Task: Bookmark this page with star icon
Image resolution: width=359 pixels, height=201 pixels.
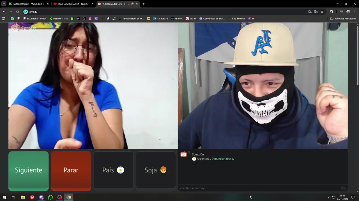Action: tap(322, 12)
